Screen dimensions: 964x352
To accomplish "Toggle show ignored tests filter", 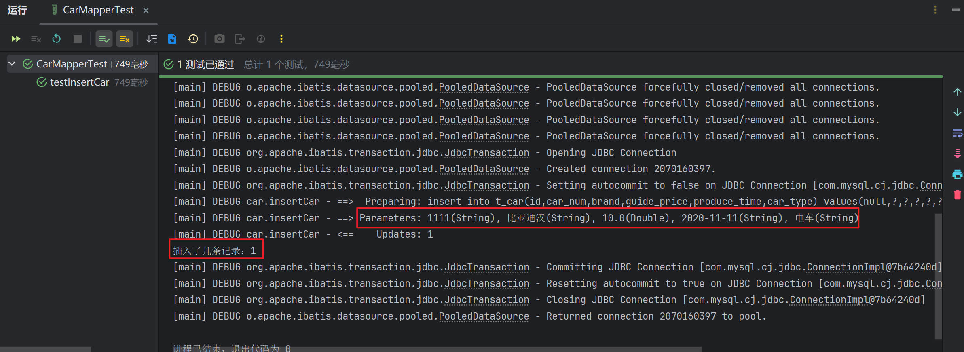I will (125, 39).
